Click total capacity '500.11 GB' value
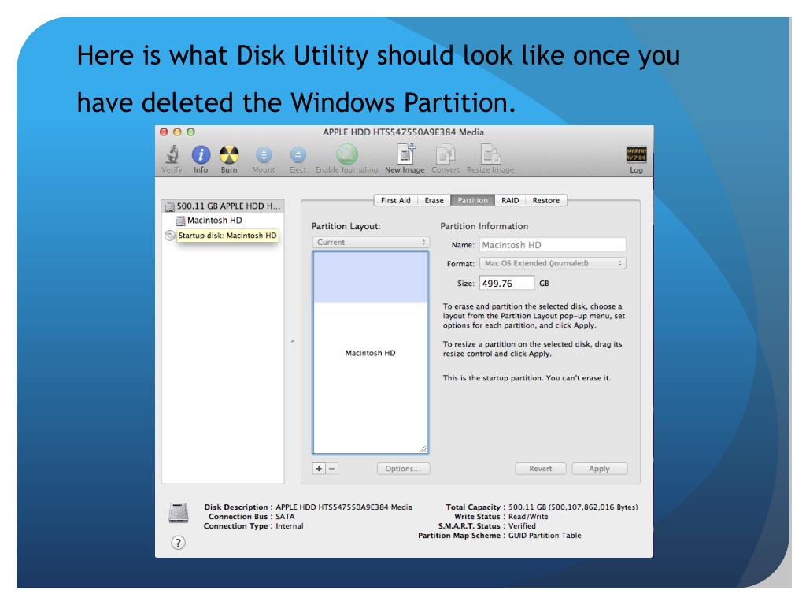This screenshot has height=605, width=806. (x=527, y=507)
